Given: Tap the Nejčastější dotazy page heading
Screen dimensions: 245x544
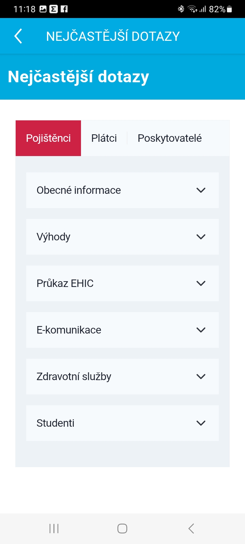Looking at the screenshot, I should click(x=78, y=76).
